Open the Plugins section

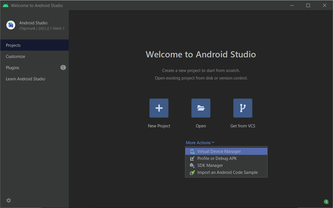tap(13, 68)
